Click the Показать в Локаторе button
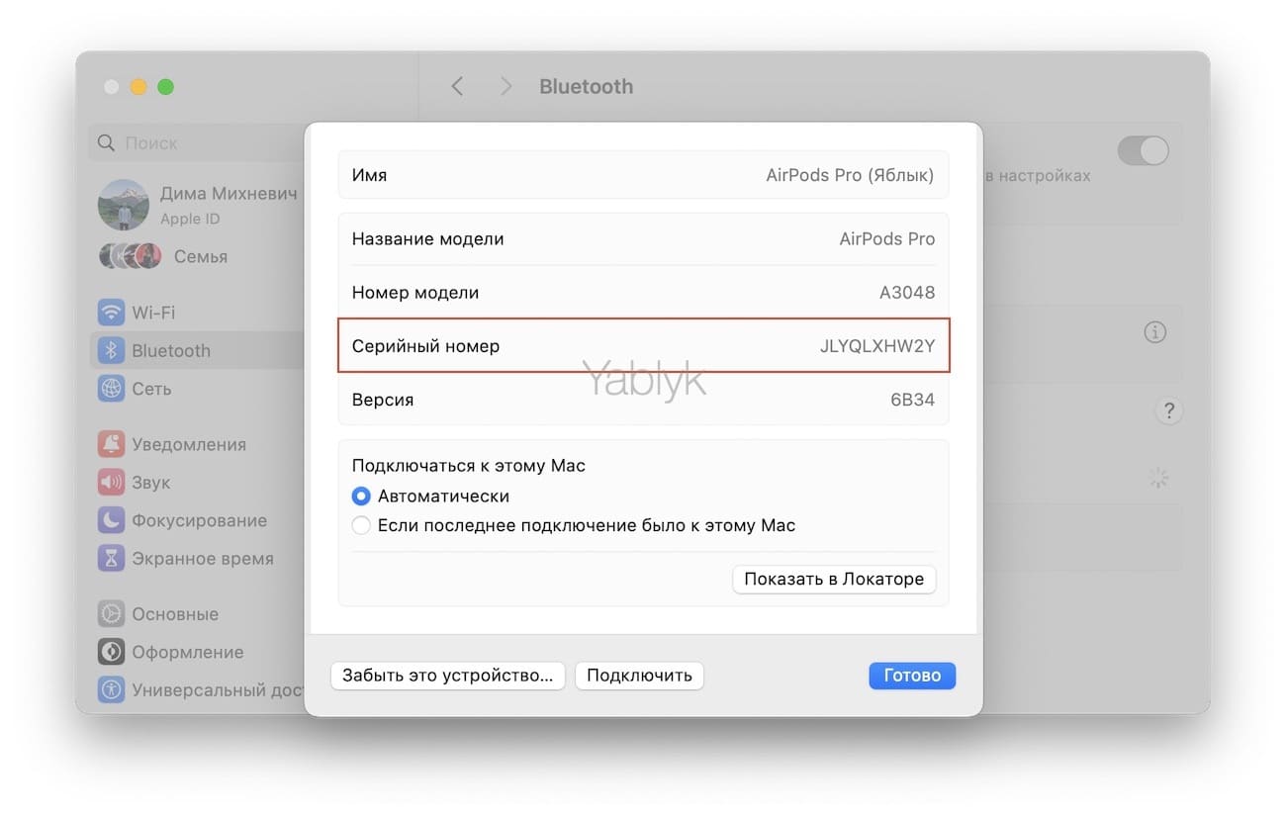Viewport: 1286px width, 817px height. 834,579
